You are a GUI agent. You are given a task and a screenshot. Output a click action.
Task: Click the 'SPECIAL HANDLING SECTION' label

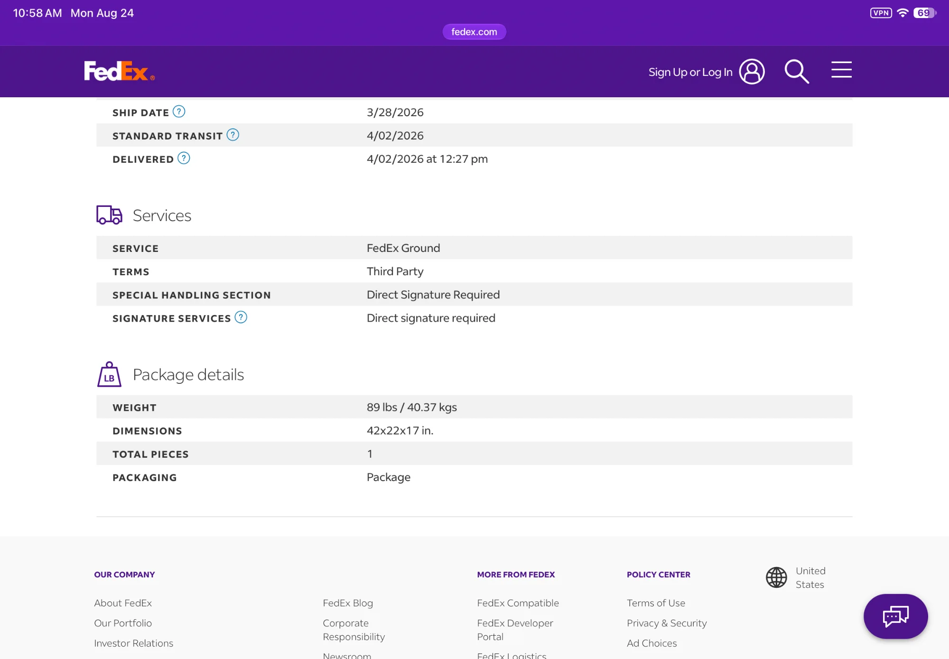coord(192,295)
